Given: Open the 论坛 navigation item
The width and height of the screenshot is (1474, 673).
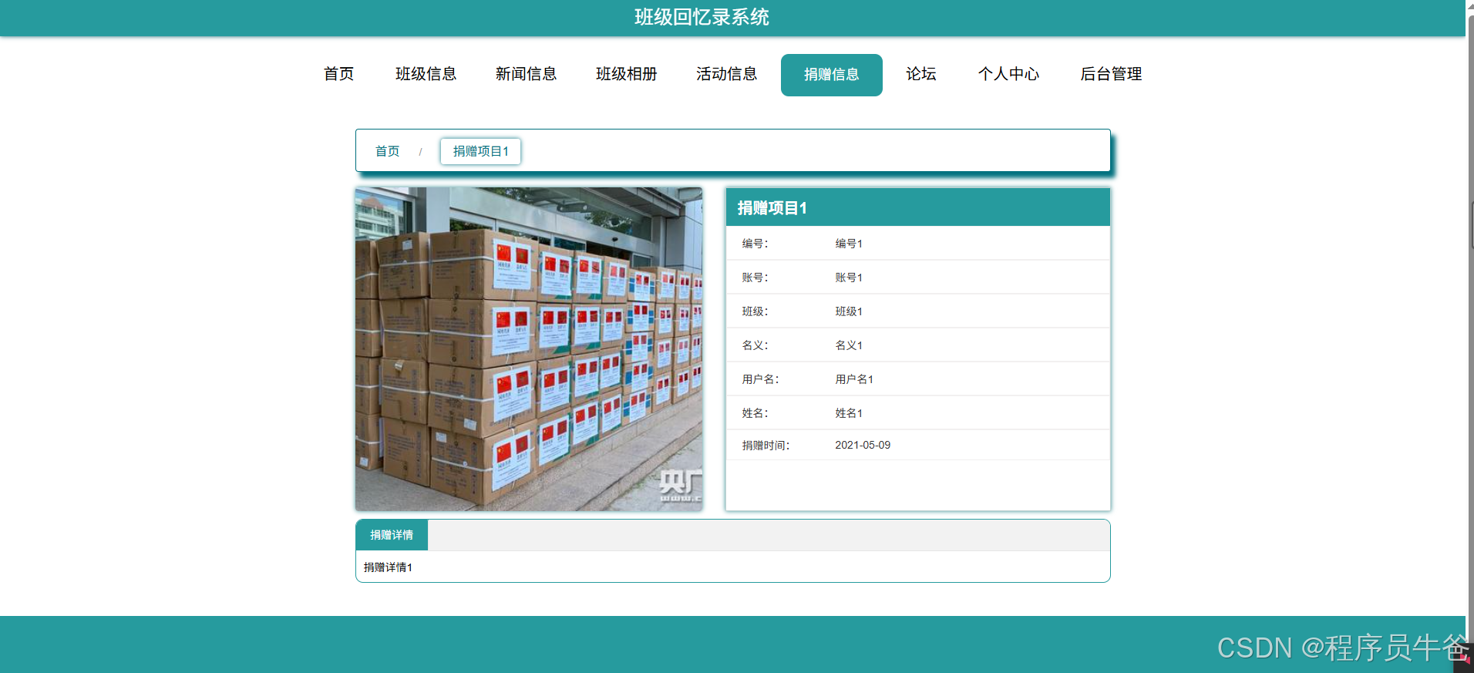Looking at the screenshot, I should (x=920, y=74).
